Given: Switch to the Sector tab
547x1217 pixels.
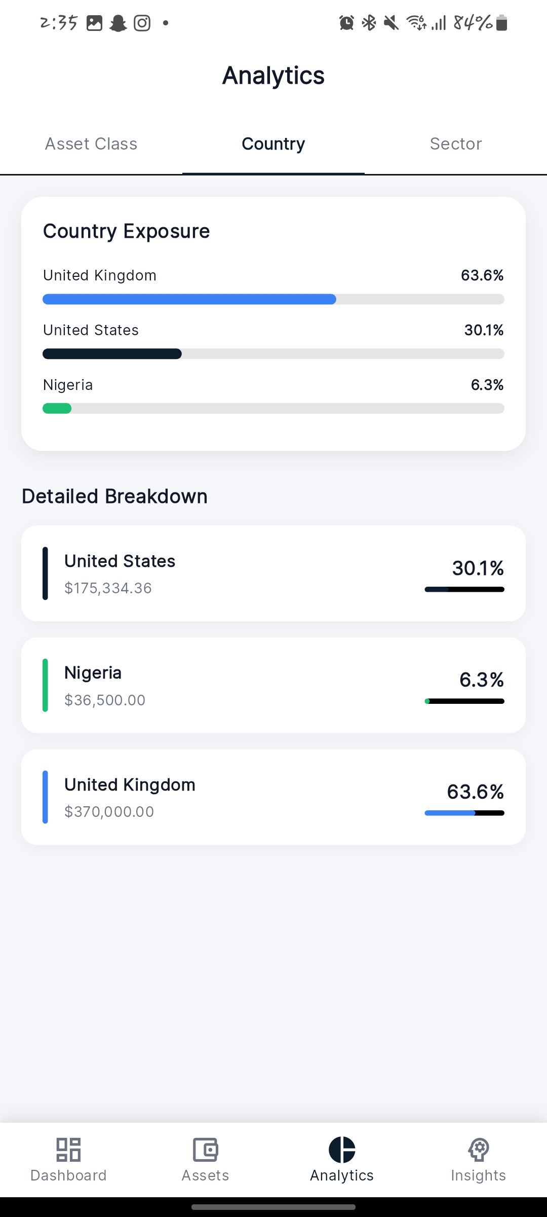Looking at the screenshot, I should point(456,144).
